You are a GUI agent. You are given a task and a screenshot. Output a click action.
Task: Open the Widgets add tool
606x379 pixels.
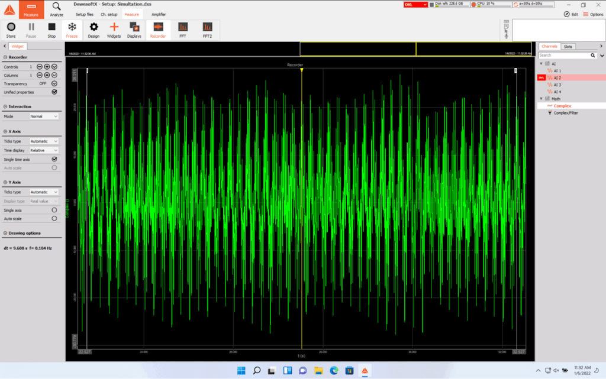pyautogui.click(x=114, y=30)
